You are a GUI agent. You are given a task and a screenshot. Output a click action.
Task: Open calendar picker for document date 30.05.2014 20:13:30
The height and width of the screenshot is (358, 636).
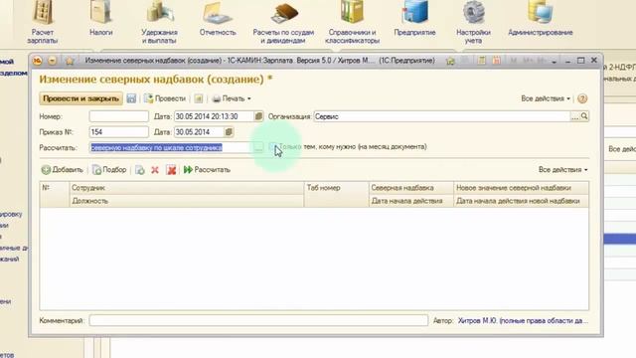258,116
